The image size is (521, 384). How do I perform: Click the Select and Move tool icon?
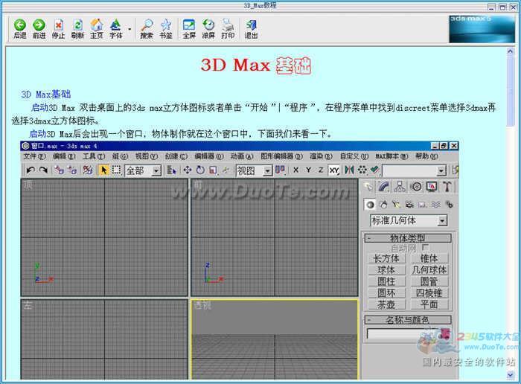(188, 170)
